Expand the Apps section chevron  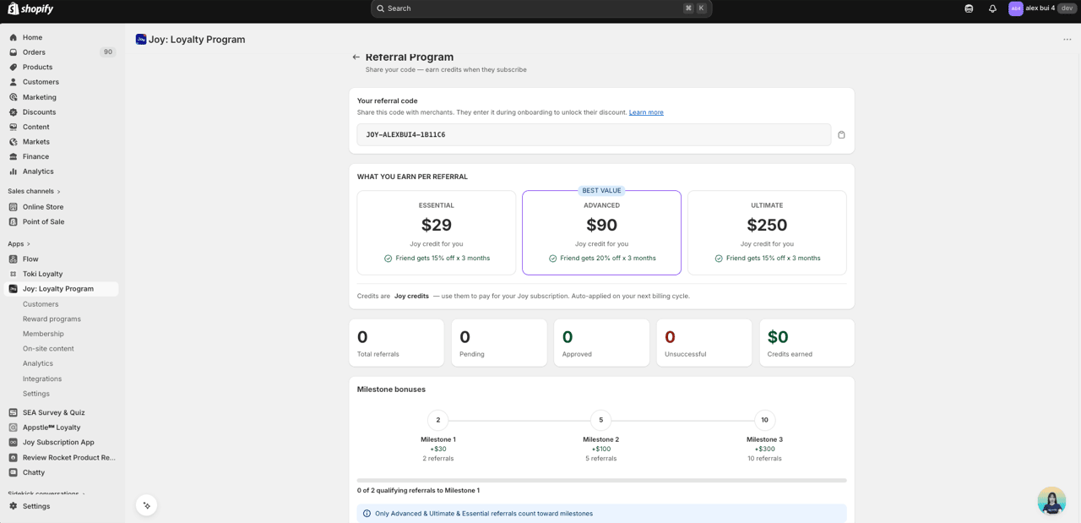point(29,244)
